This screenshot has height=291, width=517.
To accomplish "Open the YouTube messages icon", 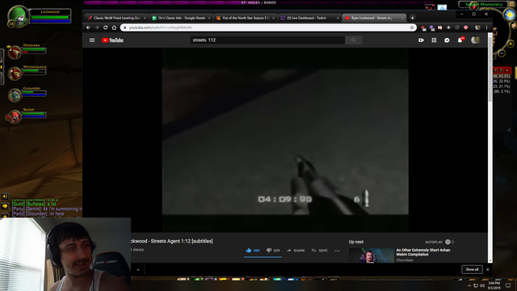I will point(447,40).
